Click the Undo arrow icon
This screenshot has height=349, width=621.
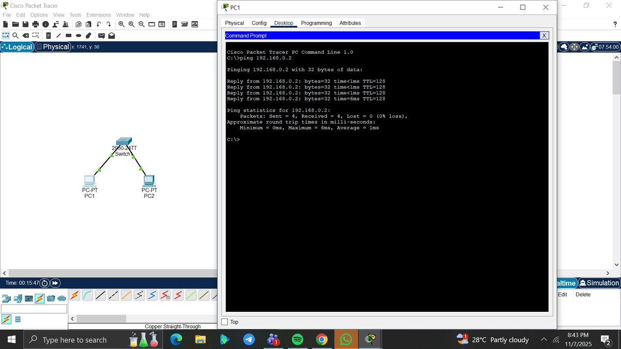tap(98, 24)
